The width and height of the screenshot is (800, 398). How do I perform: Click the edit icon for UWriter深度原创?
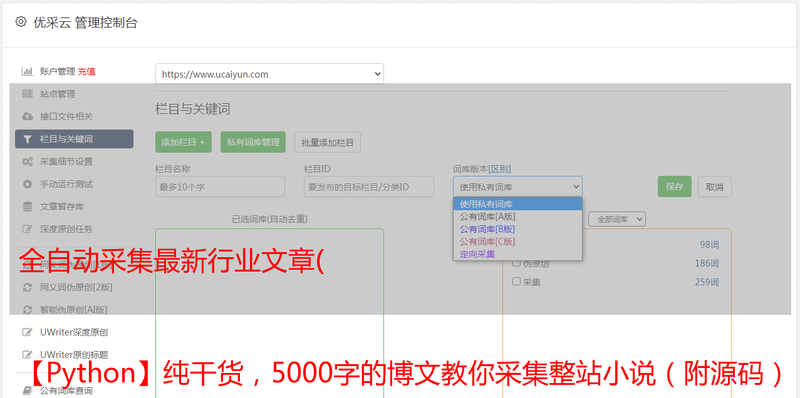tap(27, 332)
